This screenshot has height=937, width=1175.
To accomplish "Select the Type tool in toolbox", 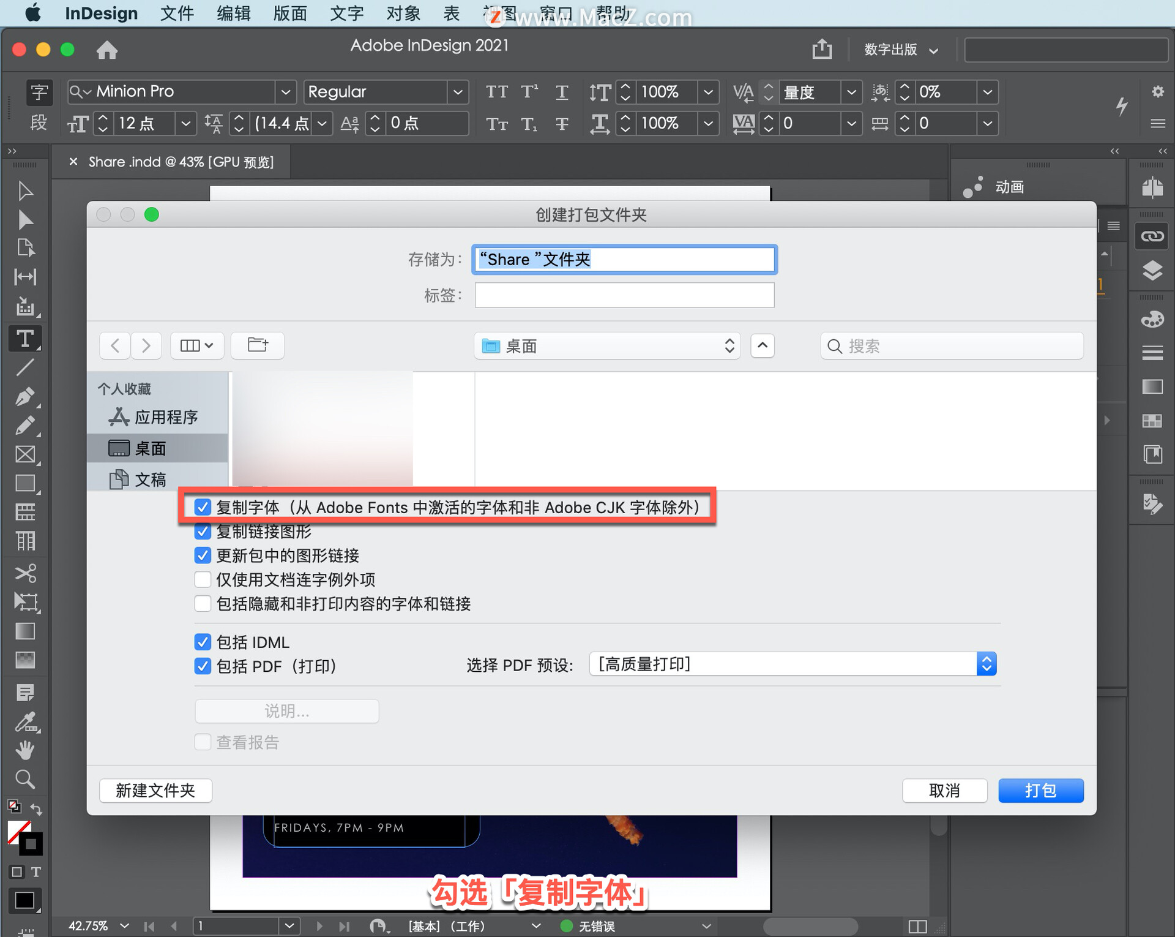I will coord(25,339).
